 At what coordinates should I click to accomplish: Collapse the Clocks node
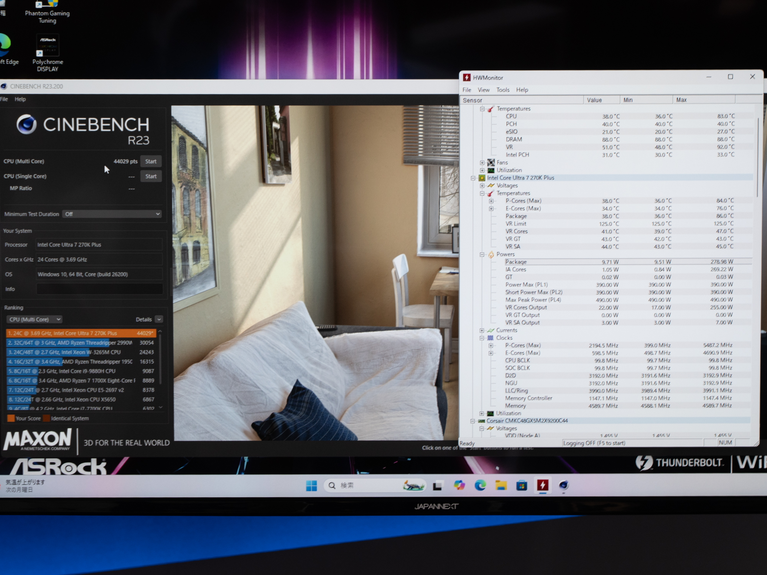(482, 338)
